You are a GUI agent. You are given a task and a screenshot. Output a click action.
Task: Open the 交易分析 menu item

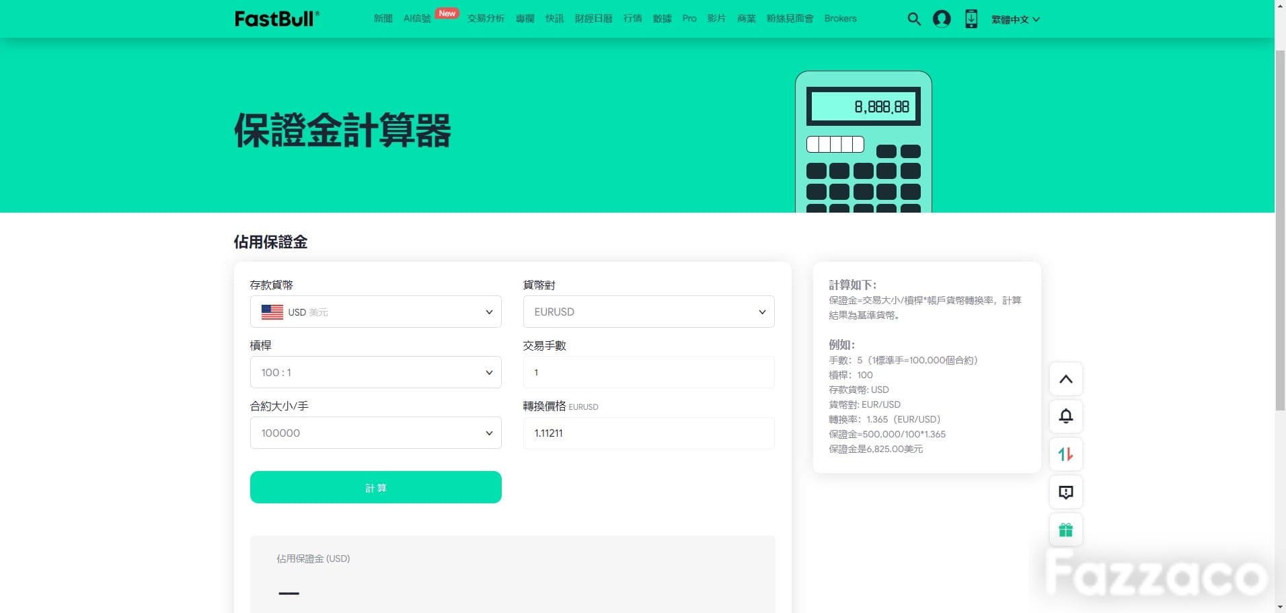tap(486, 19)
